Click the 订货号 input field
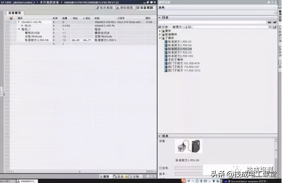The width and height of the screenshot is (282, 183). point(191,168)
